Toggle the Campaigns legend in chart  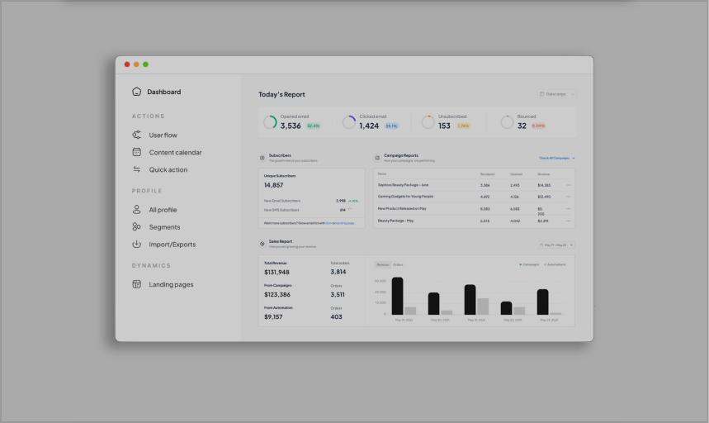coord(528,264)
